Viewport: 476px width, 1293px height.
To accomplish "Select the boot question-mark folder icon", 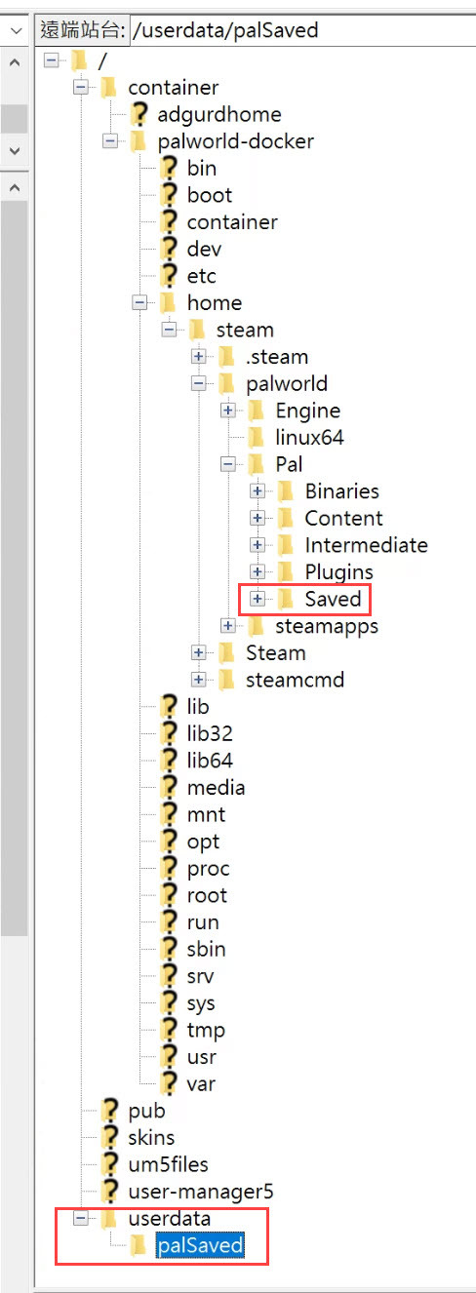I will coord(170,195).
